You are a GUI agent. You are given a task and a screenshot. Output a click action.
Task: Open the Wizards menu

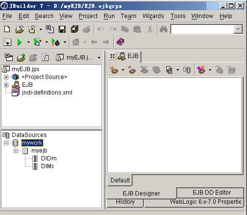tap(153, 16)
